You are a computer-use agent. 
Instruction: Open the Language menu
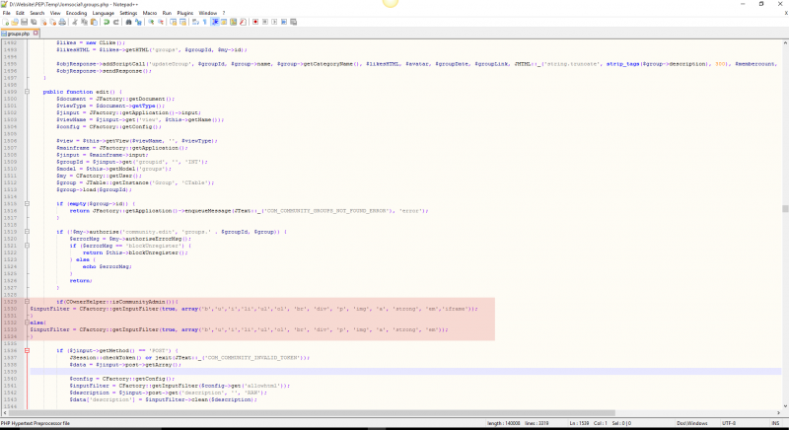(104, 13)
